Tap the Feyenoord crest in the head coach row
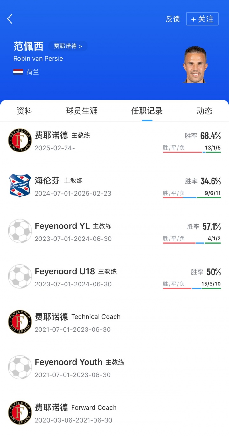 pos(20,140)
